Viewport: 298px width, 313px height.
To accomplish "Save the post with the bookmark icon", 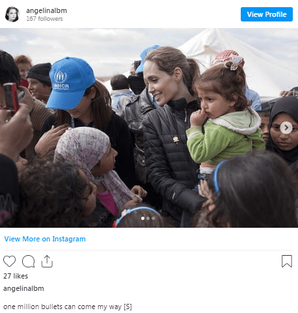I will click(x=287, y=261).
